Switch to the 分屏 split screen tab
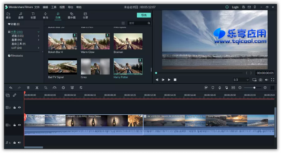The image size is (281, 153). (85, 16)
